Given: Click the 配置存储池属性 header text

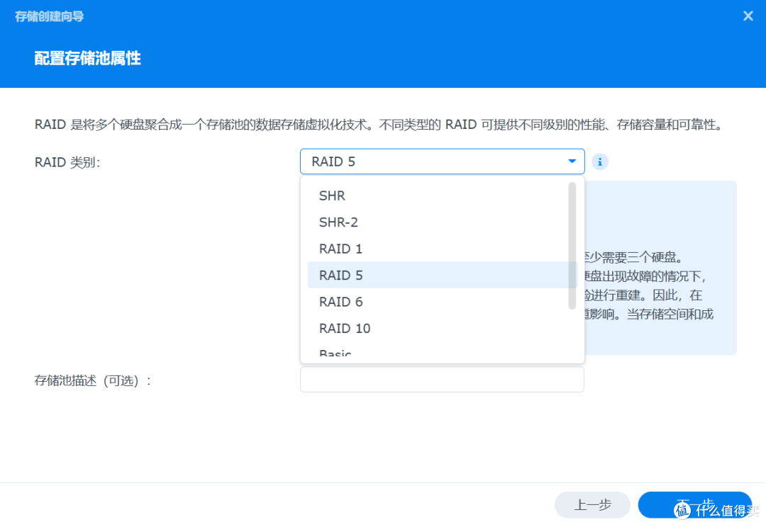Looking at the screenshot, I should pos(88,59).
